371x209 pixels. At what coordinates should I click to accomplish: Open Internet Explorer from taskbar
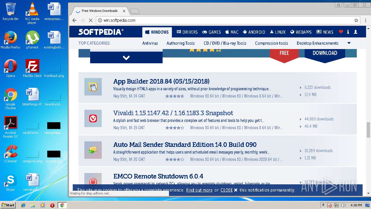pyautogui.click(x=23, y=205)
